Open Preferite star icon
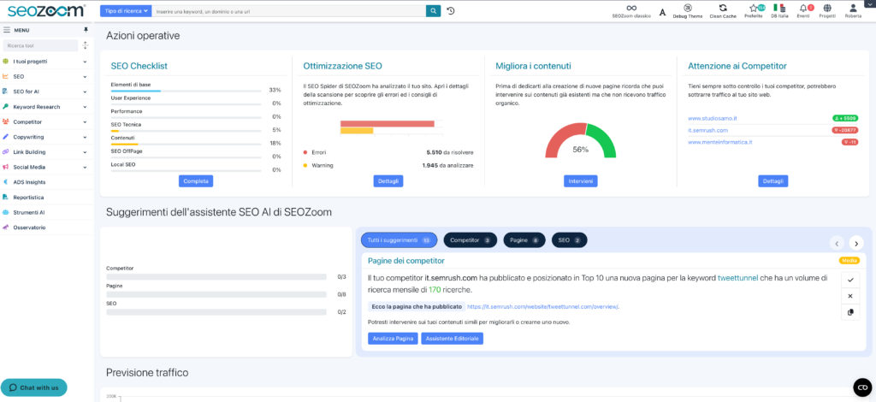Image resolution: width=876 pixels, height=402 pixels. [754, 8]
